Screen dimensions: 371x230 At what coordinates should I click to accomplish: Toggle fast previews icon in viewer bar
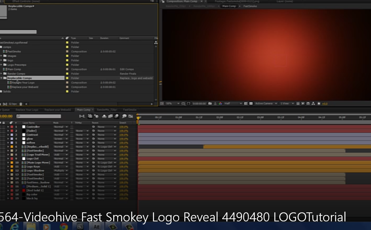[303, 103]
